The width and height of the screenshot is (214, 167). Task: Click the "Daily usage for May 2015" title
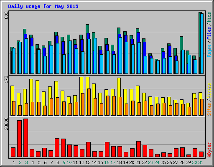point(43,6)
